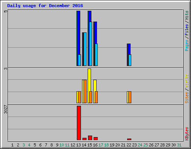Click the light blue Pages bar for day 14
The image size is (191, 149).
[x=85, y=49]
